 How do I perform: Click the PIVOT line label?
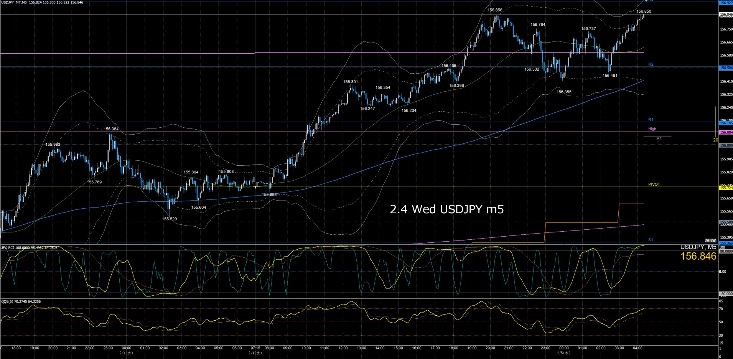click(x=654, y=184)
